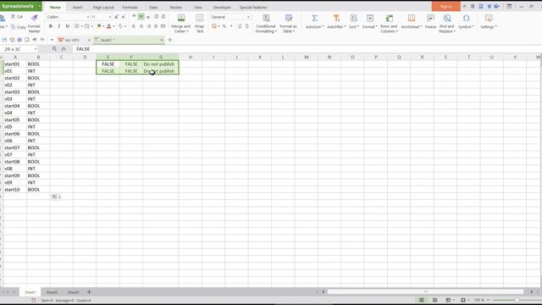Expand the font color dropdown arrow
Viewport: 542px width, 305px height.
[113, 26]
